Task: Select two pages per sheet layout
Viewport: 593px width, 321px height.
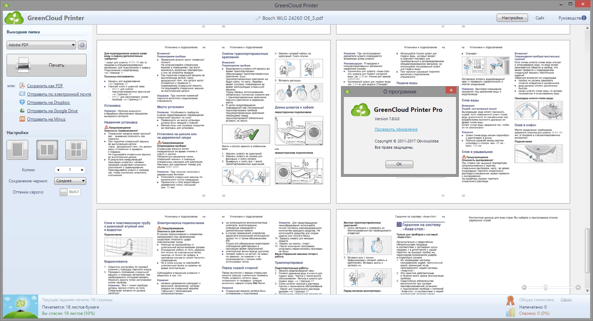Action: (47, 150)
